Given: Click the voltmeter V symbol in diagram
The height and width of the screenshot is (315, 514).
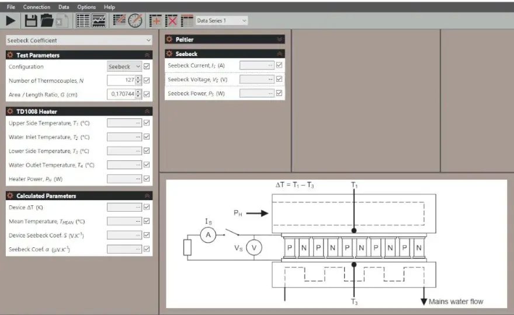Looking at the screenshot, I should click(254, 247).
